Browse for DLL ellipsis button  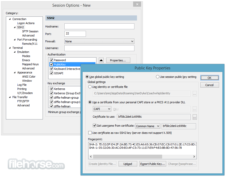194,109
